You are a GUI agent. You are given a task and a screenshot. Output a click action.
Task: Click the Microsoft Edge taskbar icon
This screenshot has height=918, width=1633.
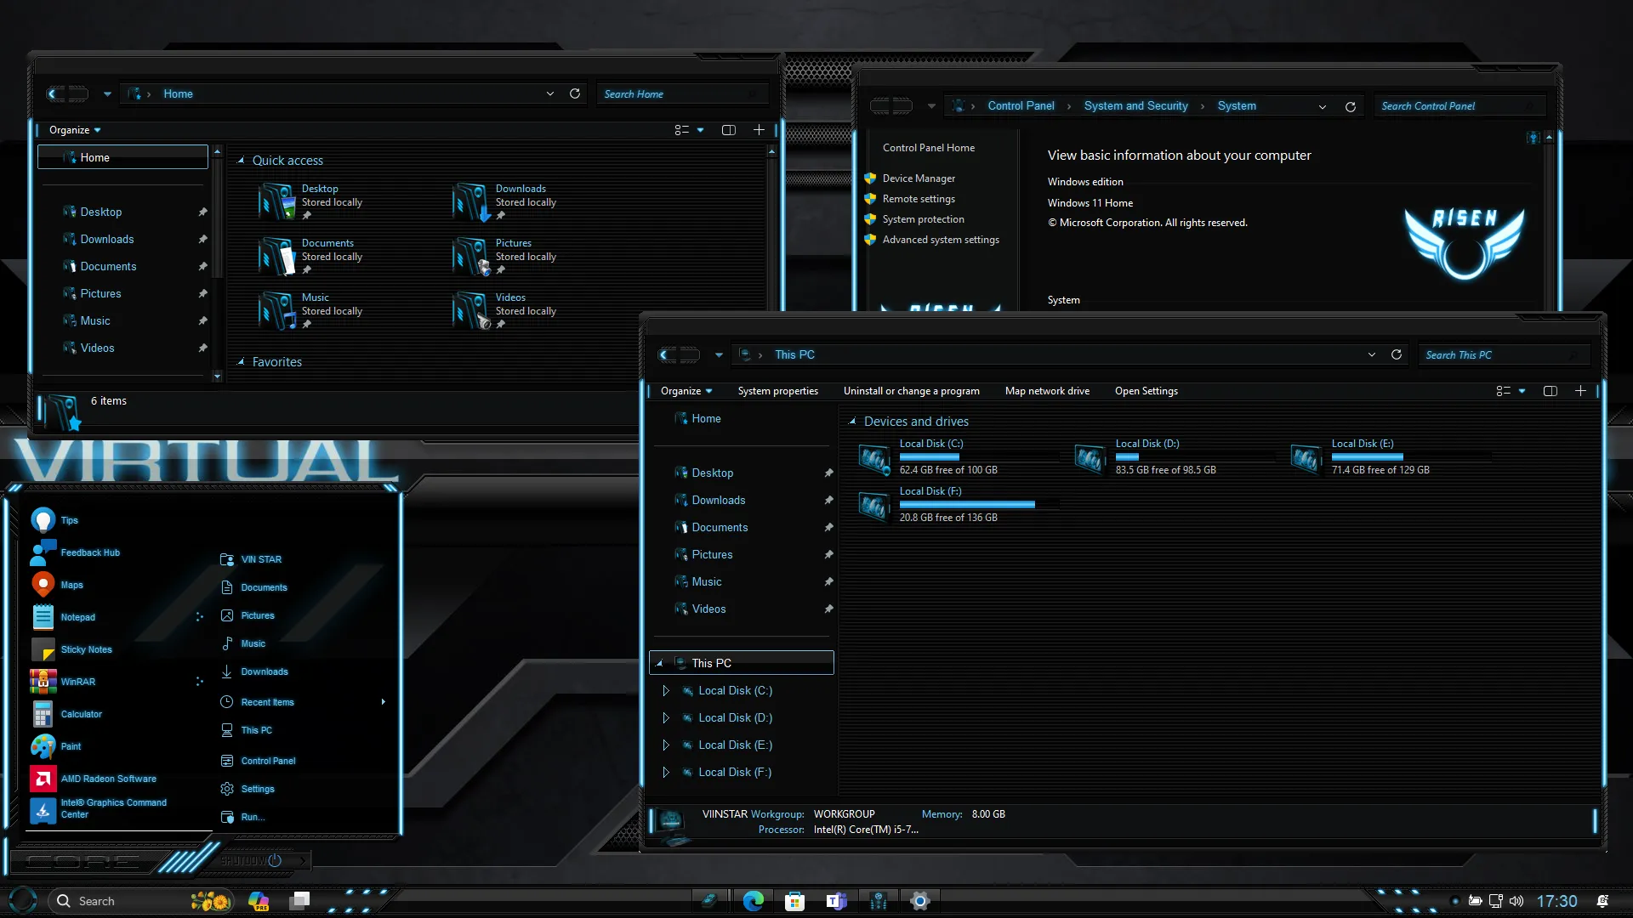[753, 901]
